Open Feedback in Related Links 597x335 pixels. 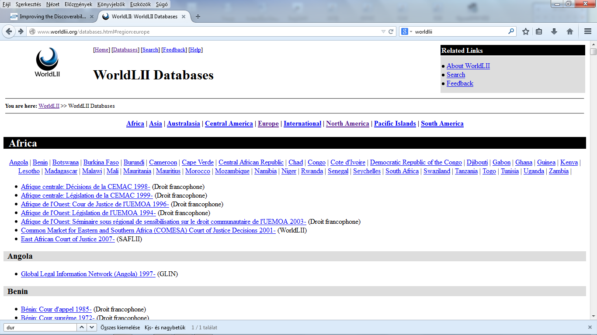tap(460, 83)
